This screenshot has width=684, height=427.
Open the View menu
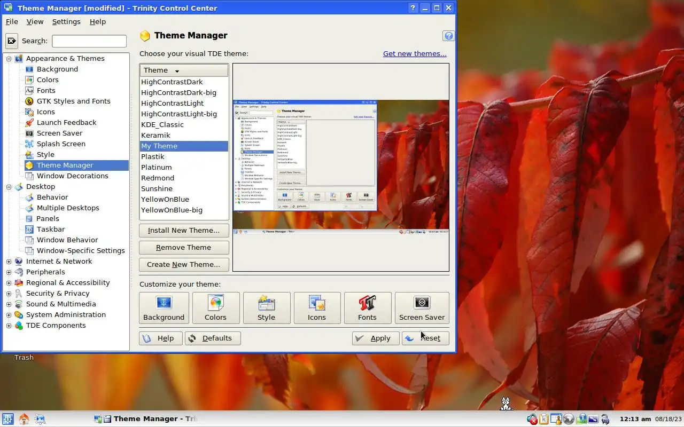35,22
